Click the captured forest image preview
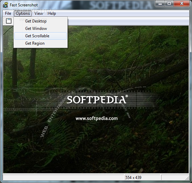This screenshot has width=192, height=183. point(96,99)
